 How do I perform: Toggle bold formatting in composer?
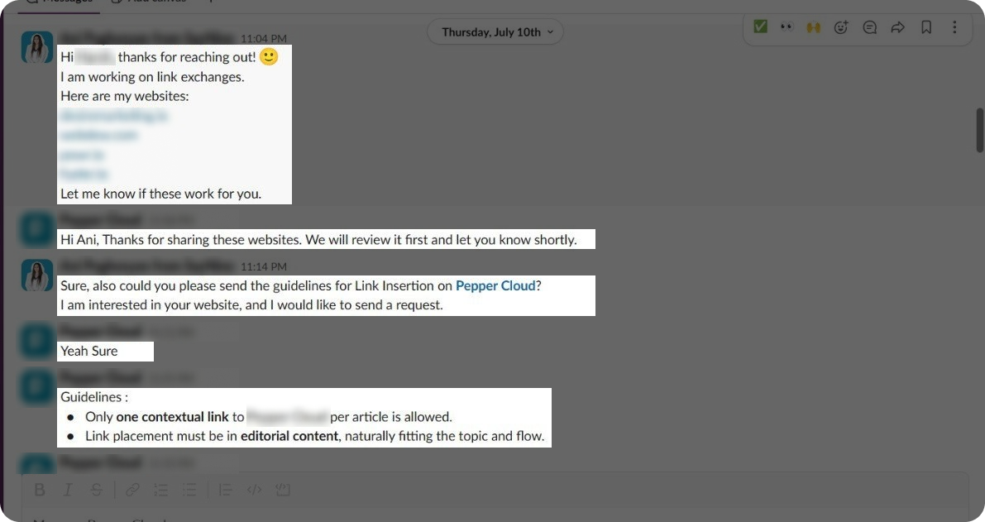[40, 490]
